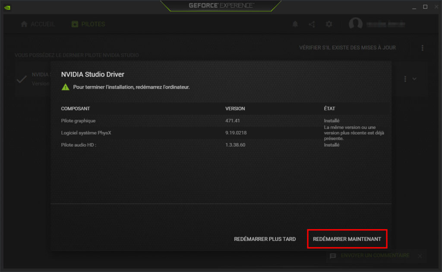
Task: Click the Accueil home icon
Action: [24, 24]
